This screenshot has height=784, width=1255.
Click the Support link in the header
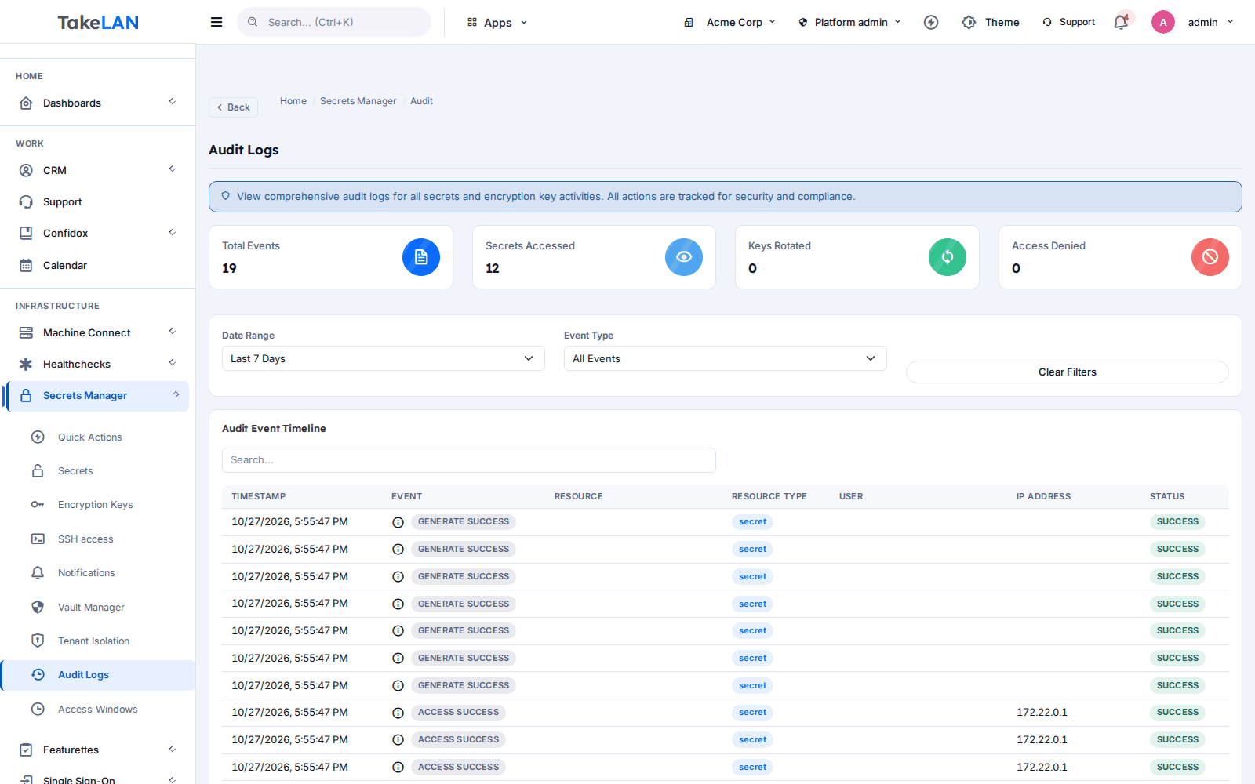point(1068,22)
